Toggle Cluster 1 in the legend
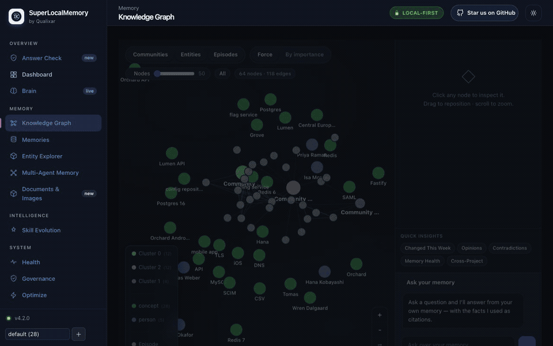This screenshot has height=346, width=553. tap(150, 281)
